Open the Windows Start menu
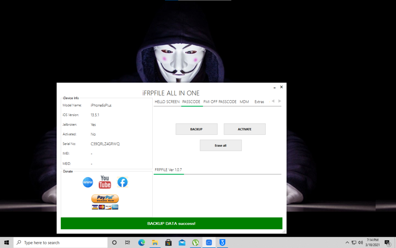This screenshot has height=248, width=396. click(x=7, y=243)
